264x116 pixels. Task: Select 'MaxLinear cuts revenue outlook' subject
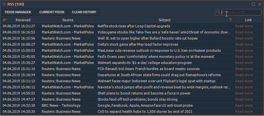159,50
